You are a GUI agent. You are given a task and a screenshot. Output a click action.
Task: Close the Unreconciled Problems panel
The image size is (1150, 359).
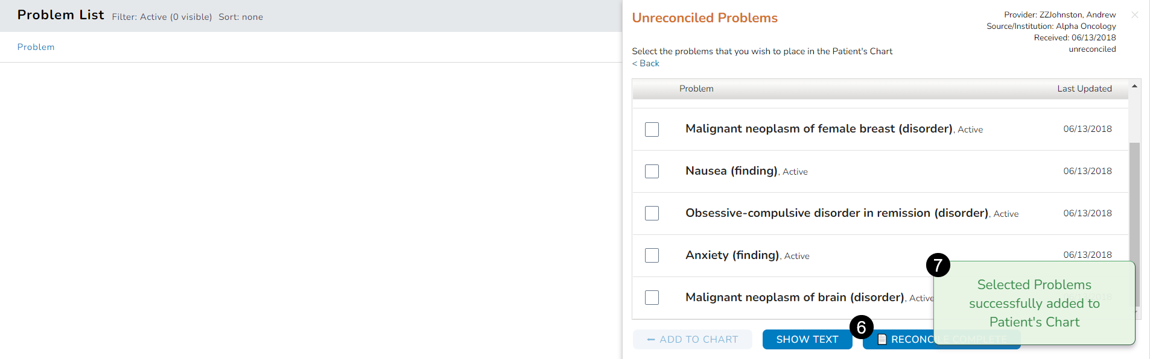click(1134, 15)
